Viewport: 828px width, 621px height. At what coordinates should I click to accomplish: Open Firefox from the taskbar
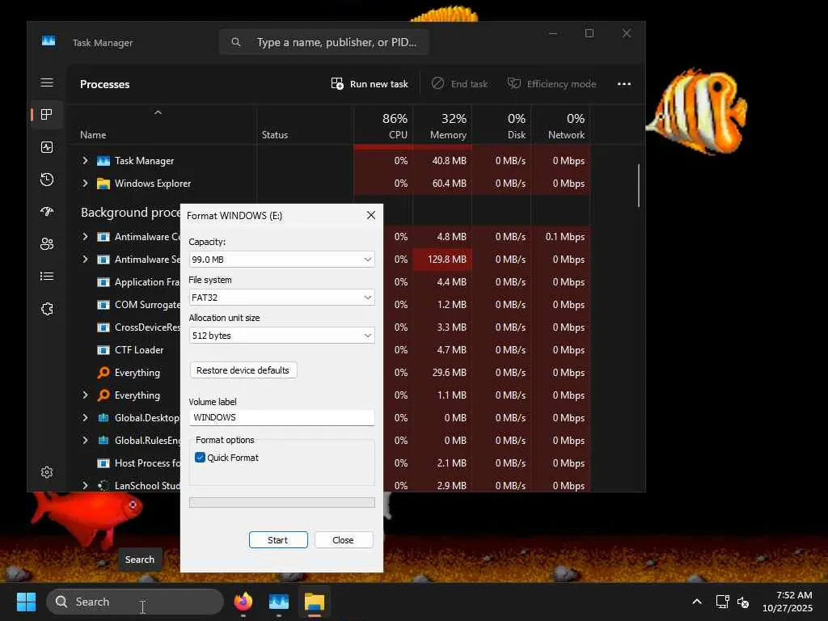(243, 602)
